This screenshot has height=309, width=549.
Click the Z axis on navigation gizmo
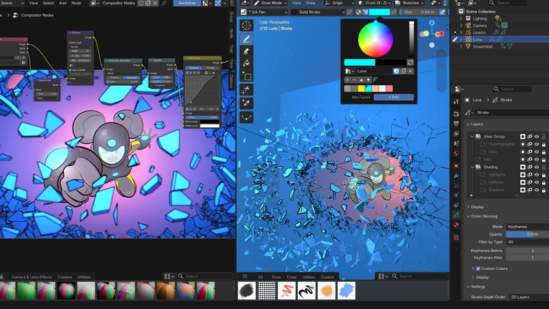[432, 23]
